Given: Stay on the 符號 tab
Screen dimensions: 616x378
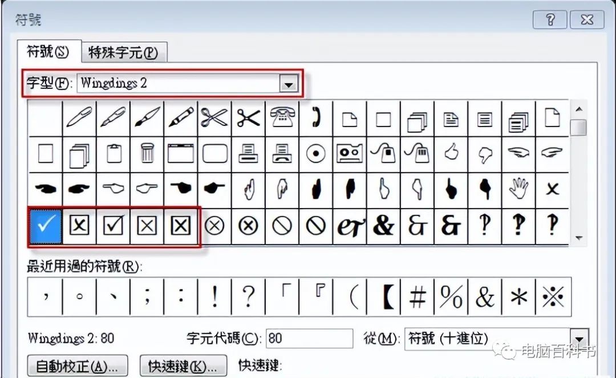Looking at the screenshot, I should click(47, 51).
